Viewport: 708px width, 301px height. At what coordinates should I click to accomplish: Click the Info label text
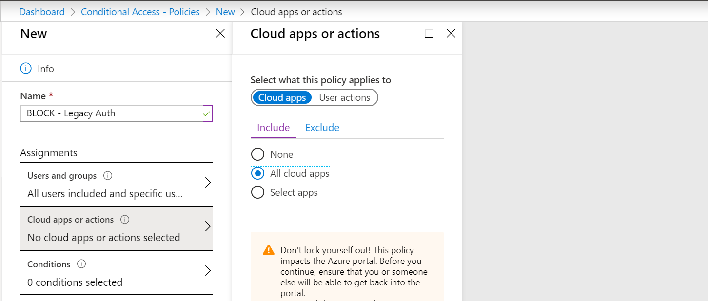[46, 69]
